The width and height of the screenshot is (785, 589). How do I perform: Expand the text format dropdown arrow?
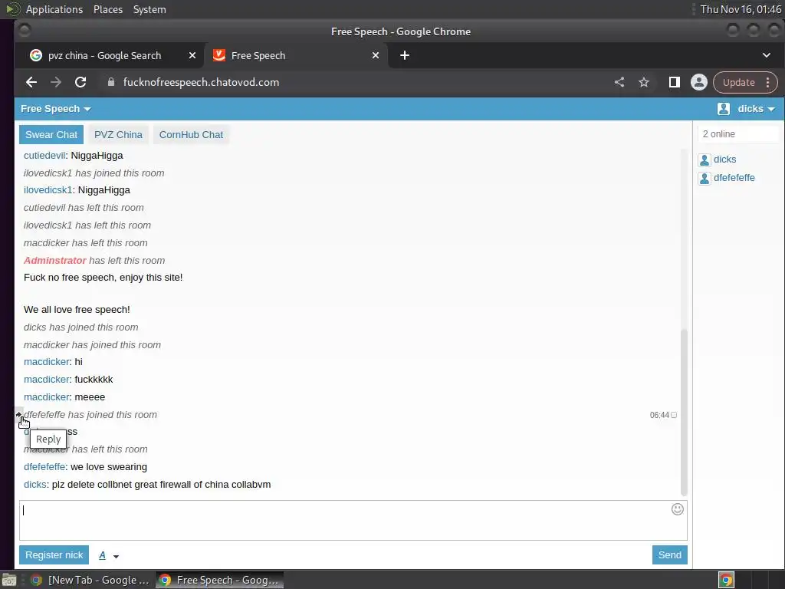tap(117, 556)
